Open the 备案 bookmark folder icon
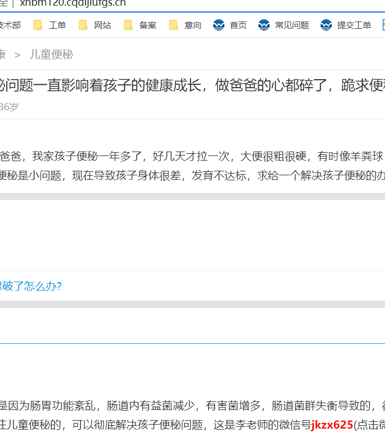The height and width of the screenshot is (445, 385). point(128,25)
